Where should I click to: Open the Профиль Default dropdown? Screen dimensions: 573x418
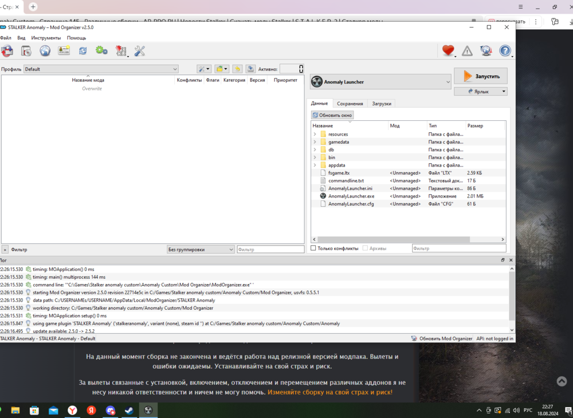(x=101, y=69)
